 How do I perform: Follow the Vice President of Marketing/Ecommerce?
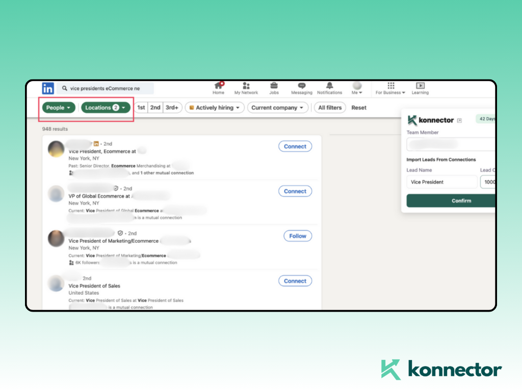[298, 236]
